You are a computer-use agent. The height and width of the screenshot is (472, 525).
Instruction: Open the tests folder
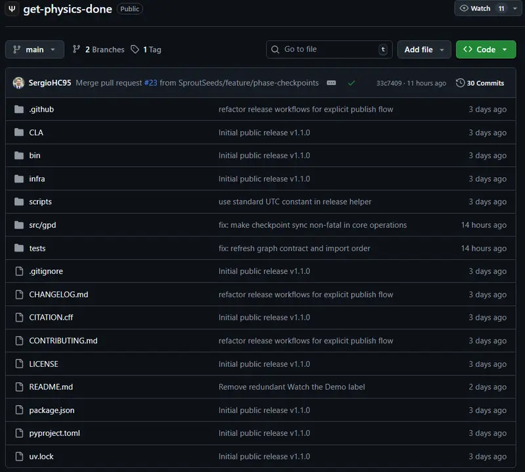(x=37, y=248)
